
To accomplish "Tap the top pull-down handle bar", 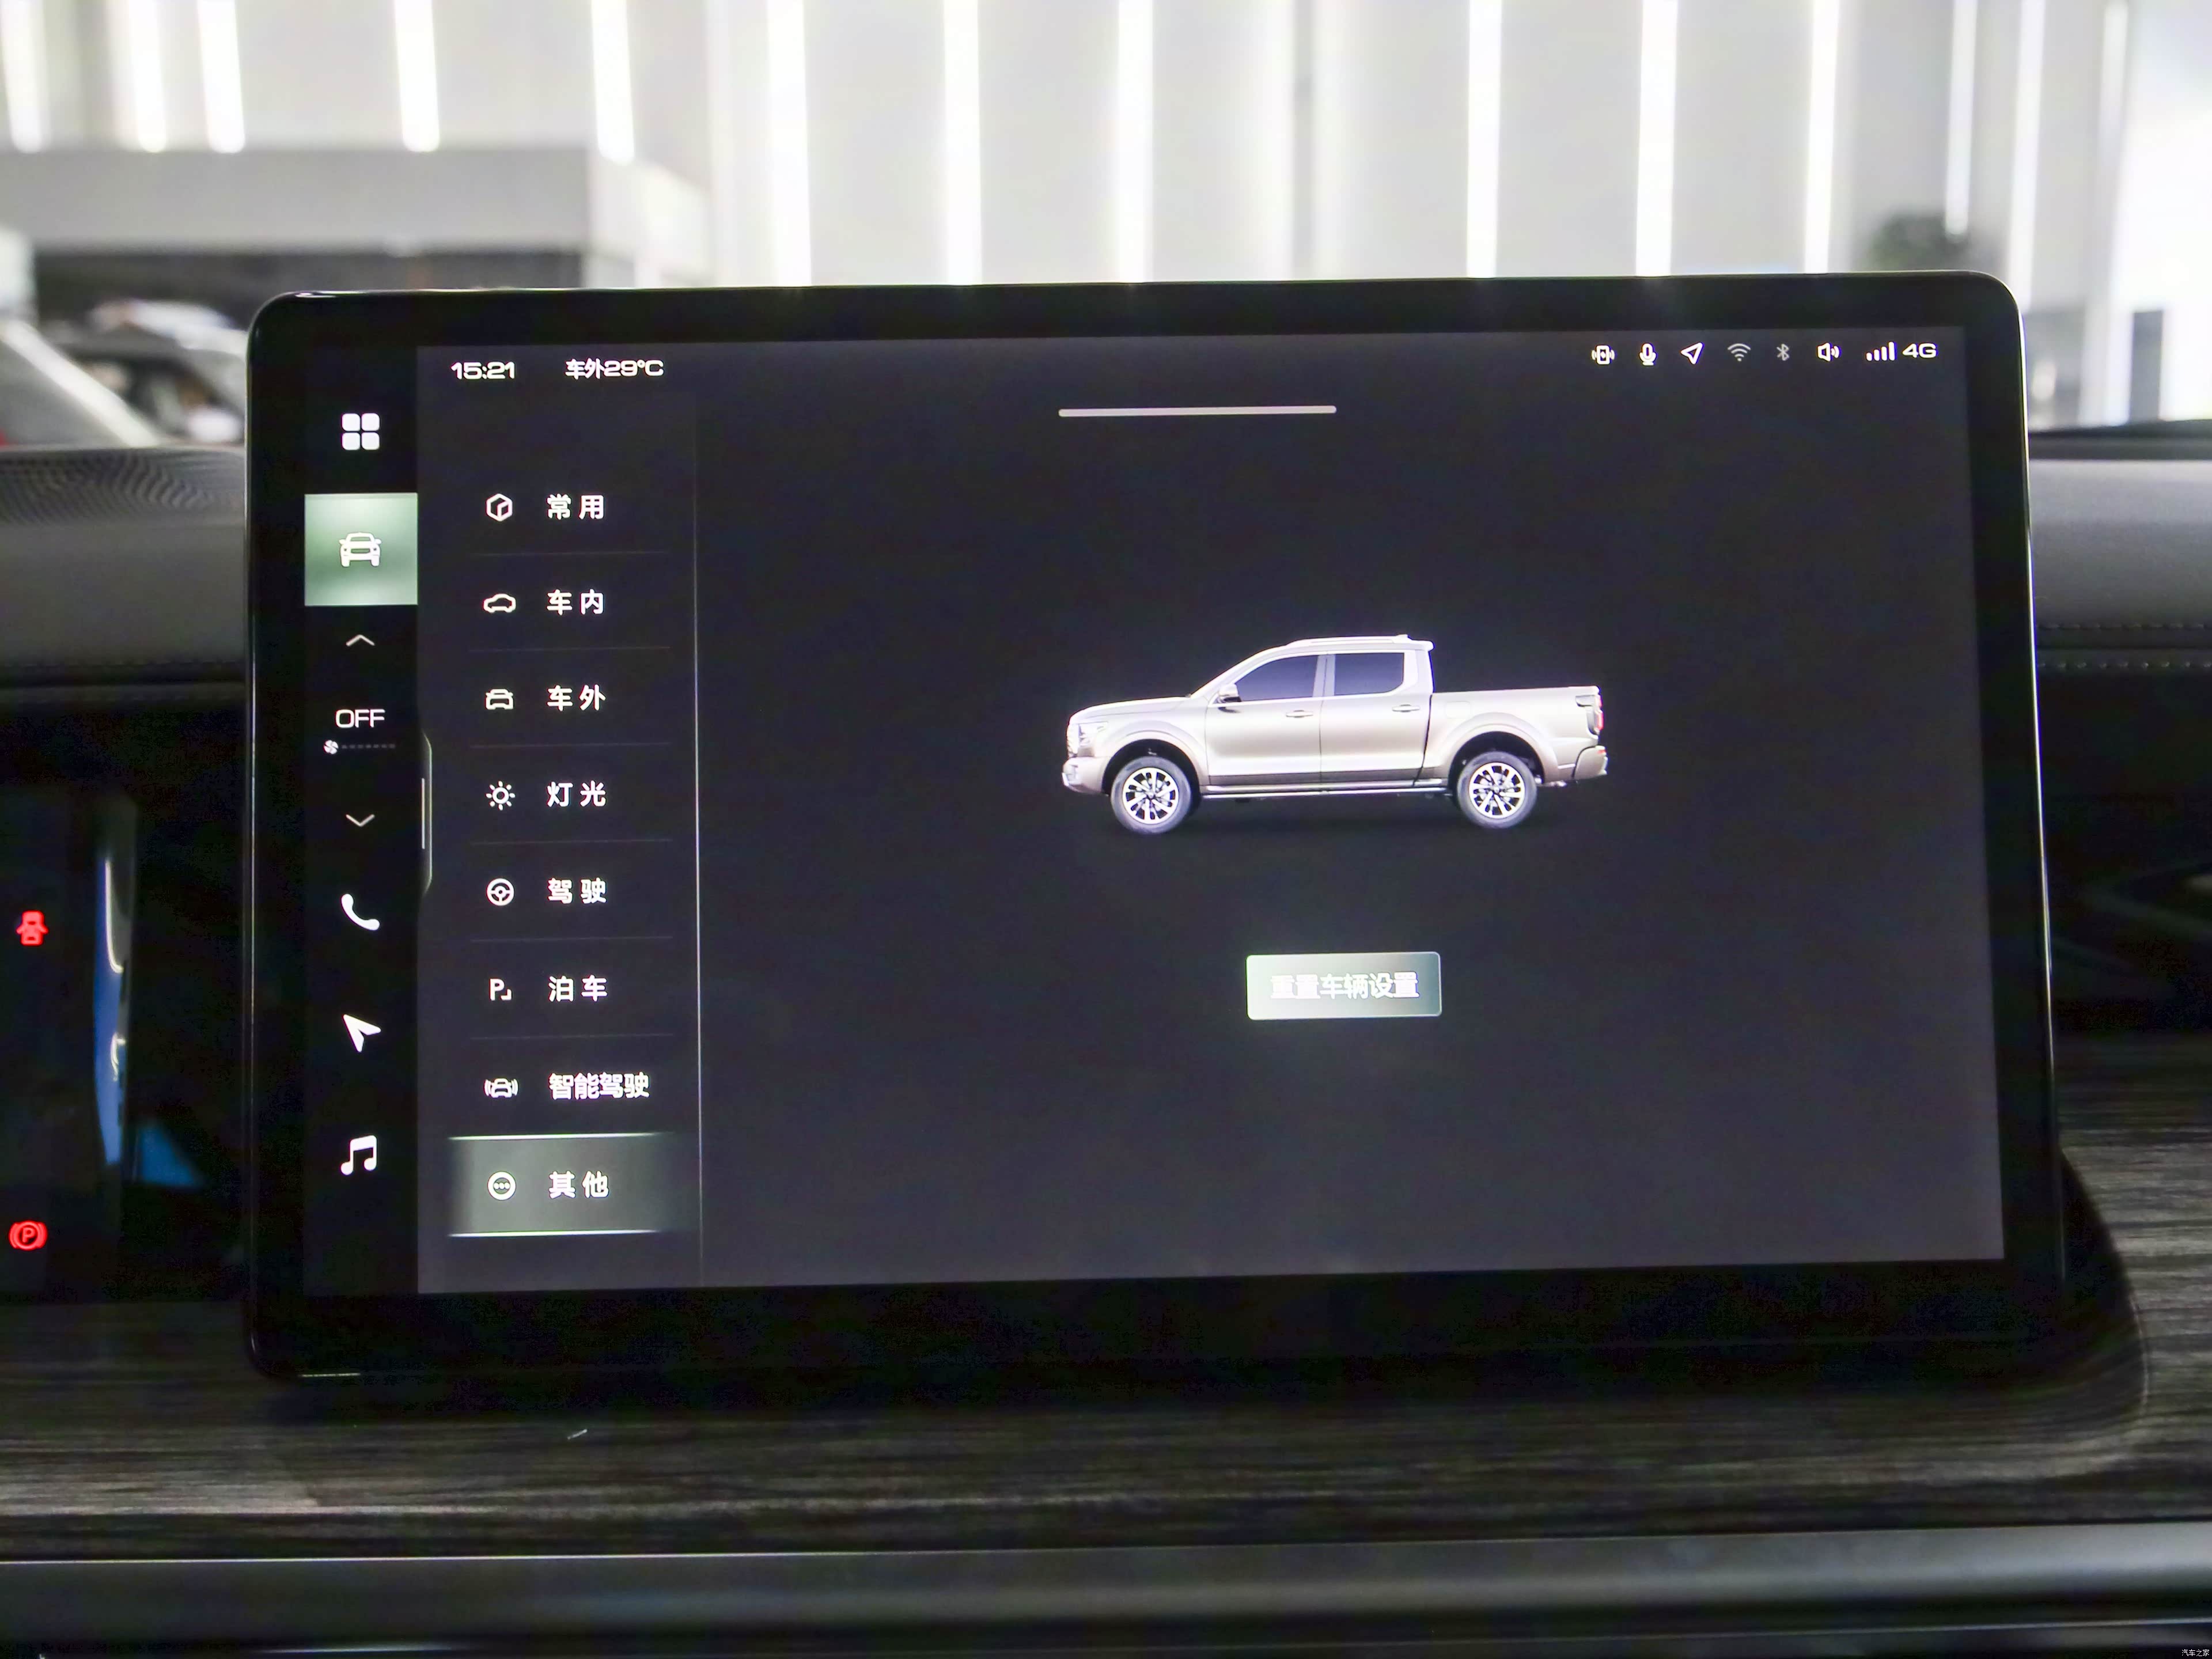I will pyautogui.click(x=1197, y=410).
